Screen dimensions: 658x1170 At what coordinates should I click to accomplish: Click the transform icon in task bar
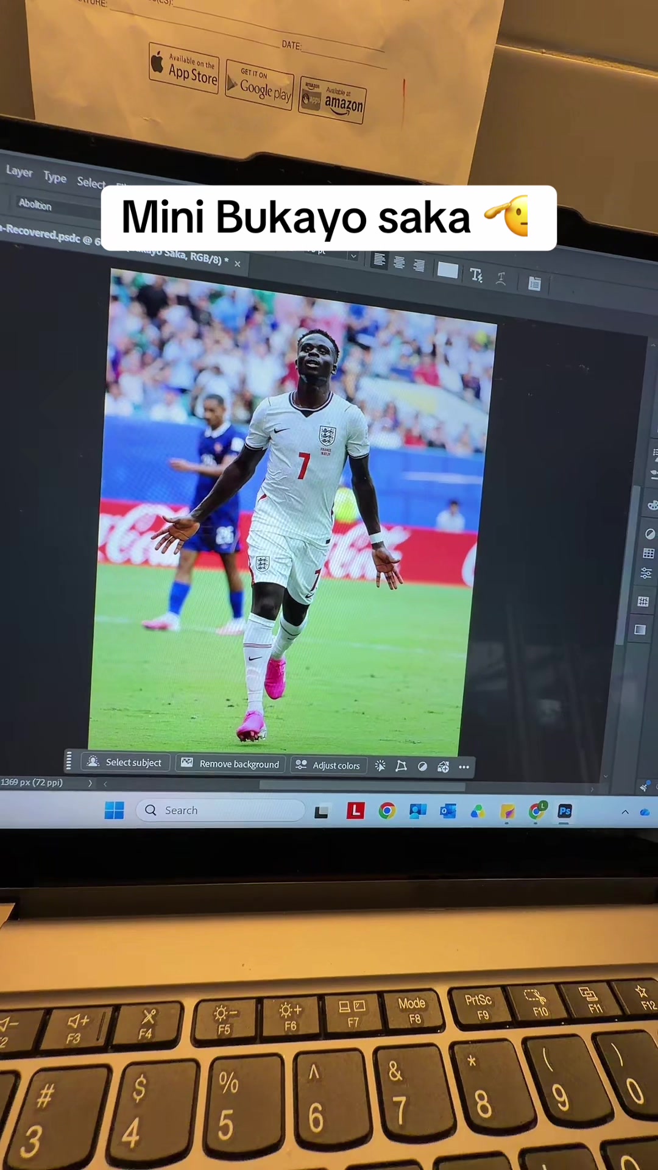(x=401, y=766)
